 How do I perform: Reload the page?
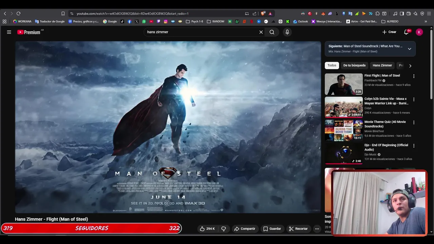[18, 14]
